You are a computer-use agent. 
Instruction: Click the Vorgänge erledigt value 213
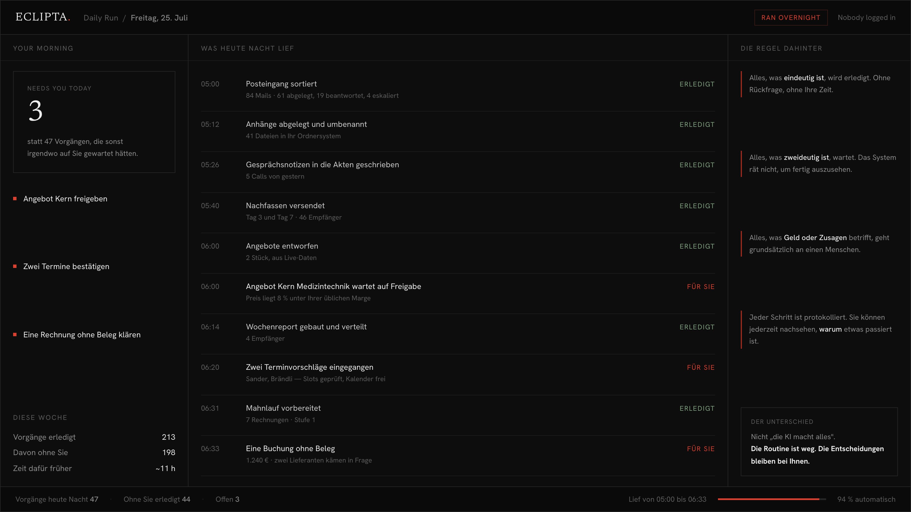point(168,437)
